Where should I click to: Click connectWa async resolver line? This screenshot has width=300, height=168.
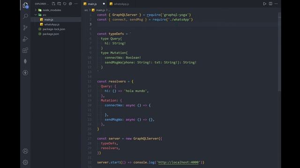(x=127, y=105)
